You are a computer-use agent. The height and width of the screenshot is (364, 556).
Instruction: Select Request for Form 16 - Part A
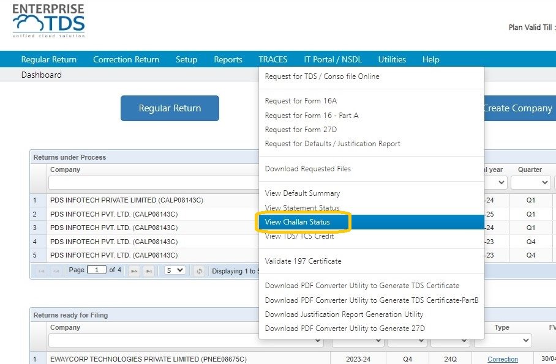pyautogui.click(x=372, y=116)
